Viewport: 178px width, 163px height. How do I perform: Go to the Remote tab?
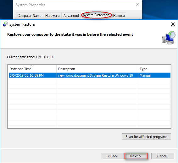point(119,16)
